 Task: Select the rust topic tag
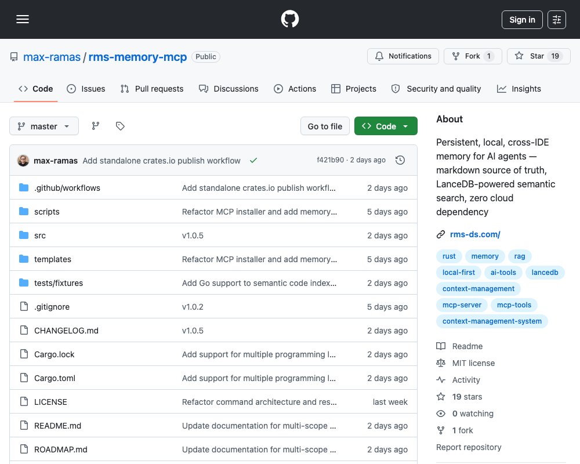449,256
